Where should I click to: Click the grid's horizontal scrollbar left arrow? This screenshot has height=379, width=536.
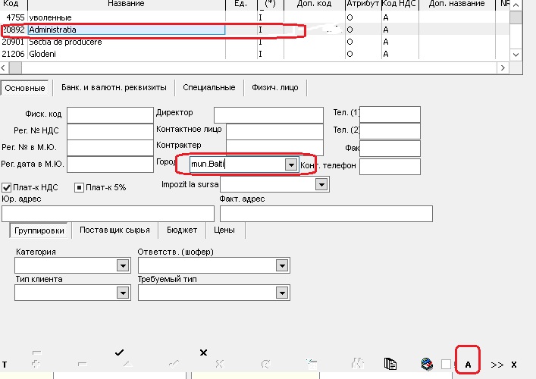pyautogui.click(x=4, y=67)
